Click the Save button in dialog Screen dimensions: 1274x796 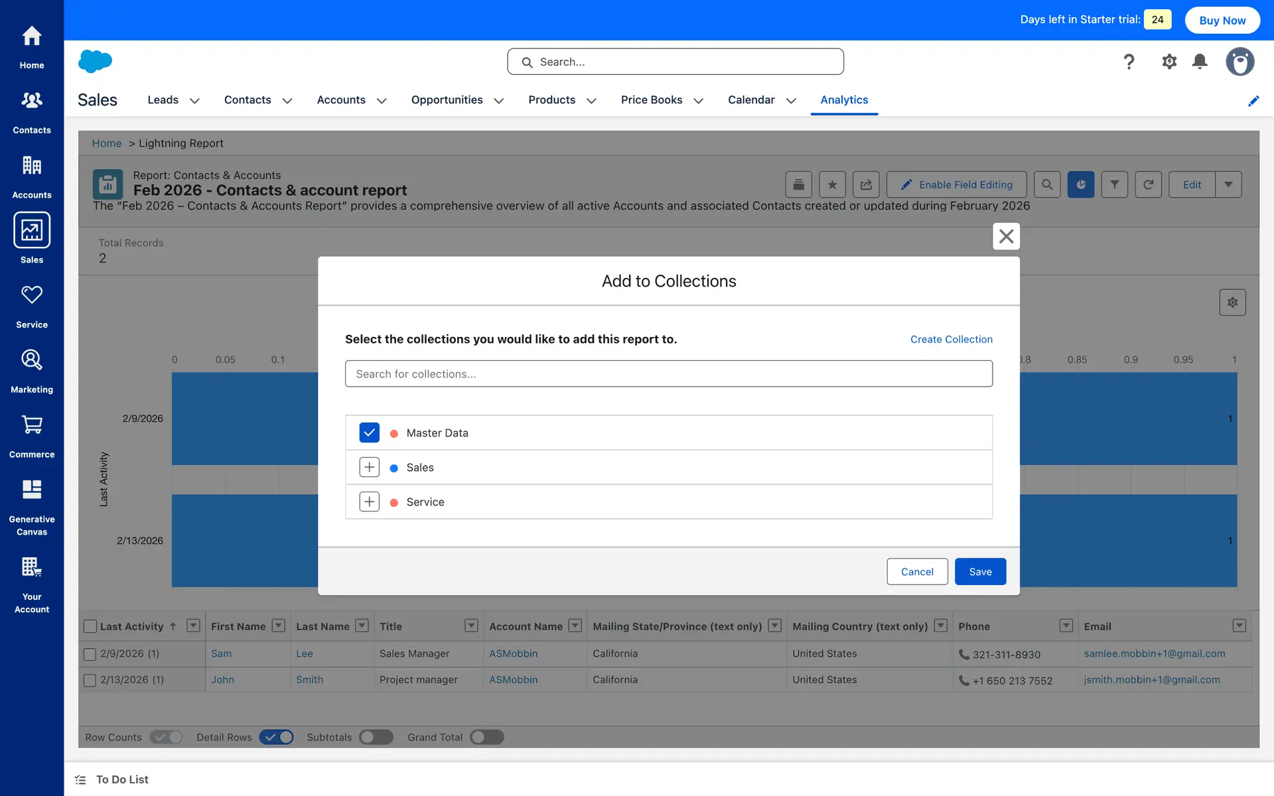pos(979,571)
